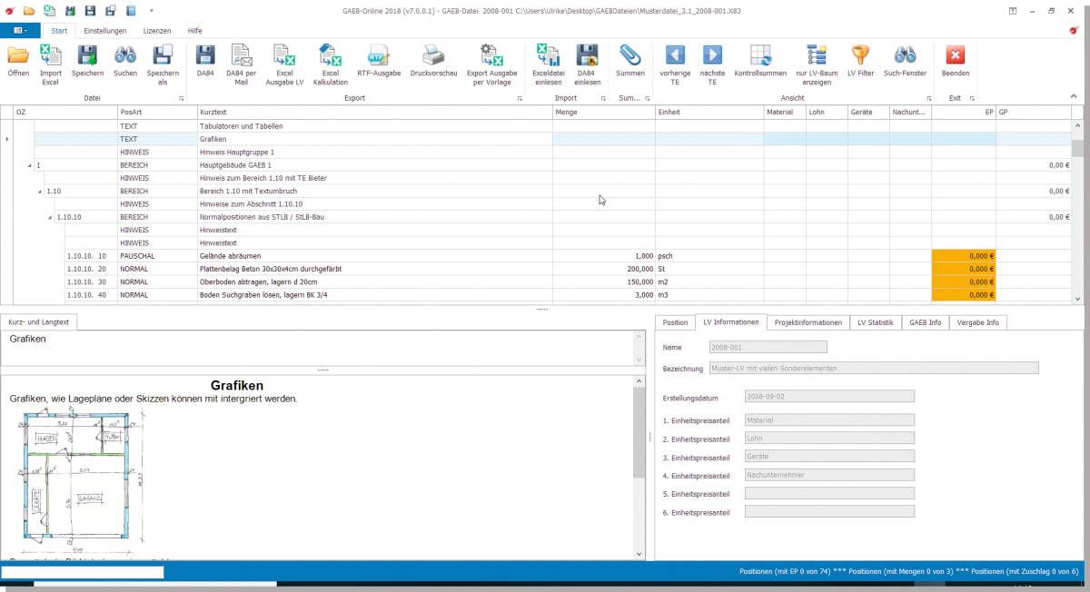Image resolution: width=1090 pixels, height=592 pixels.
Task: Open the Export group dialog launcher
Action: pyautogui.click(x=520, y=98)
